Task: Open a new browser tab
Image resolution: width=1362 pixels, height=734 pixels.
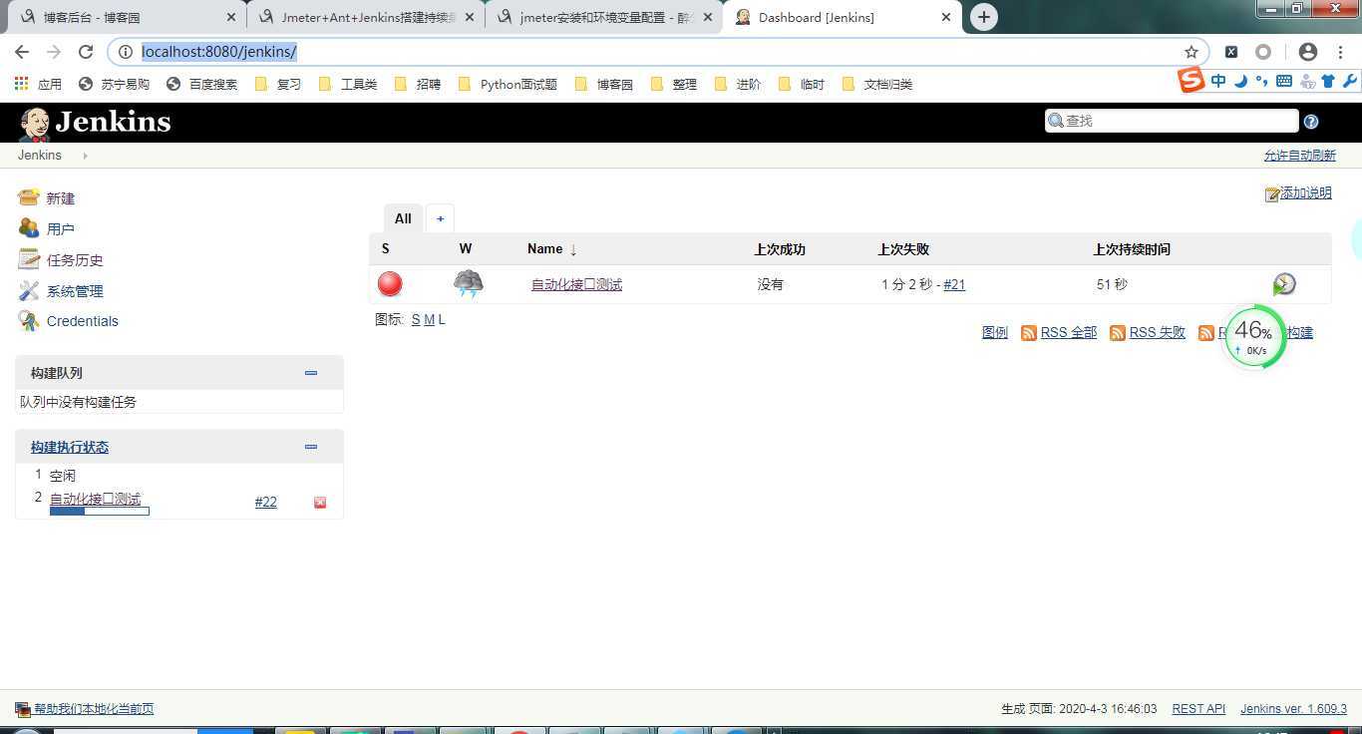Action: (x=983, y=17)
